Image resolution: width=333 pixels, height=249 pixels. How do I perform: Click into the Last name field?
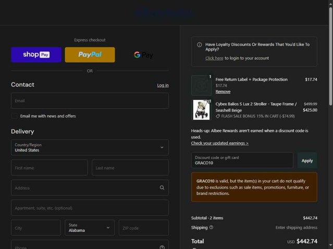130,168
